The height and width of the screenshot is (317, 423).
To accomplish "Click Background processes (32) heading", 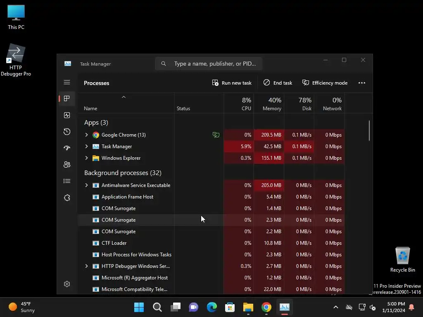I will tap(123, 173).
